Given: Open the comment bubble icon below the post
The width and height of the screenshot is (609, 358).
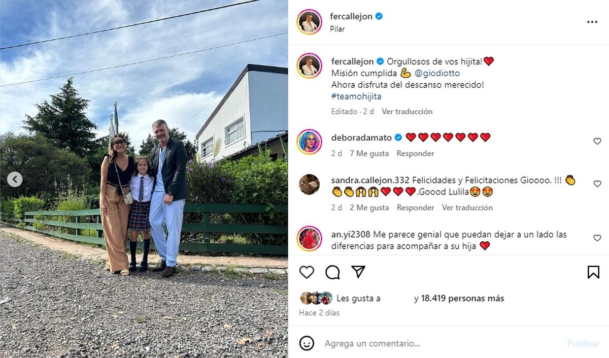Looking at the screenshot, I should pos(332,272).
